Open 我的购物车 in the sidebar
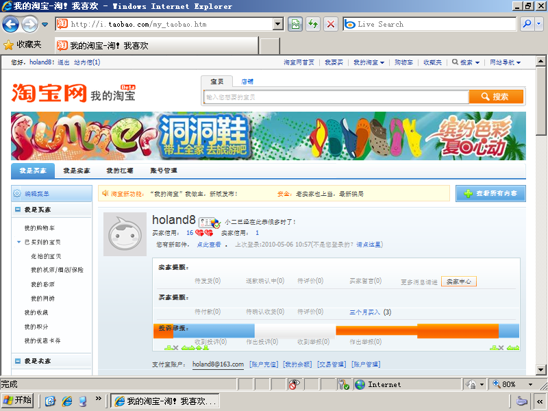 pyautogui.click(x=40, y=228)
